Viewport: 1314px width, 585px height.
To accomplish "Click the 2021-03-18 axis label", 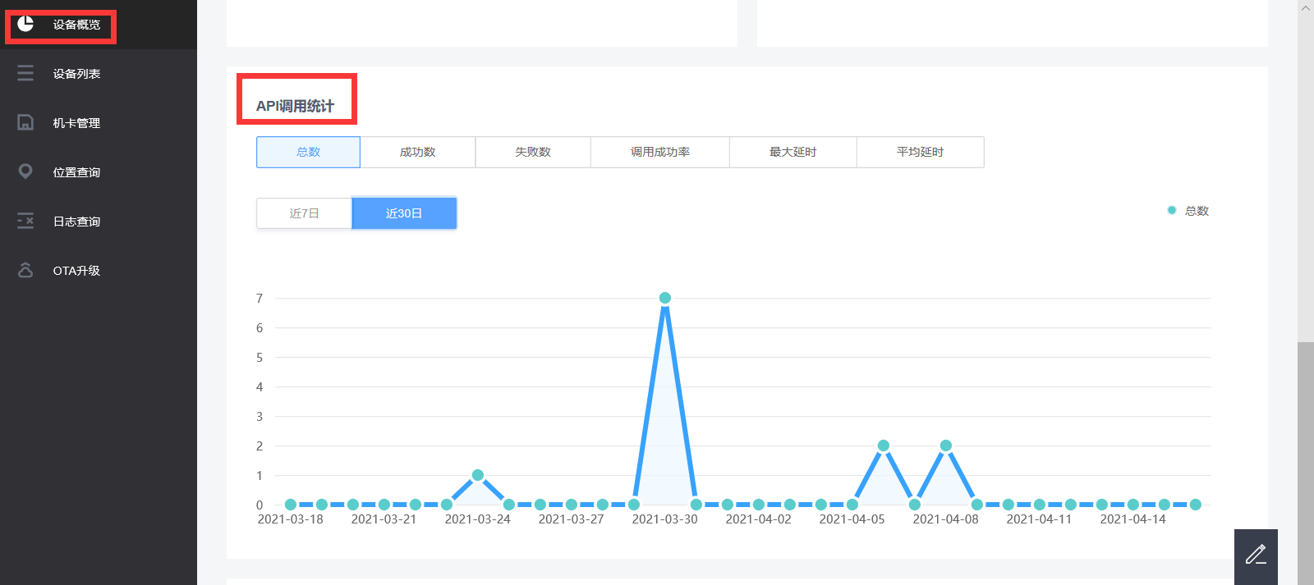I will (291, 519).
